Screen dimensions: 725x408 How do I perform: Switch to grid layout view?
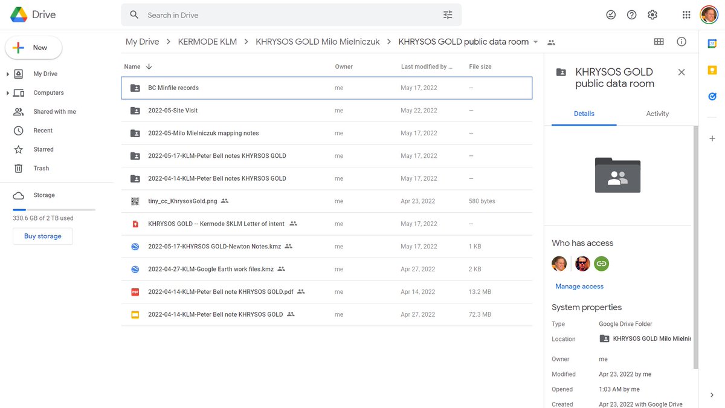[x=659, y=42]
